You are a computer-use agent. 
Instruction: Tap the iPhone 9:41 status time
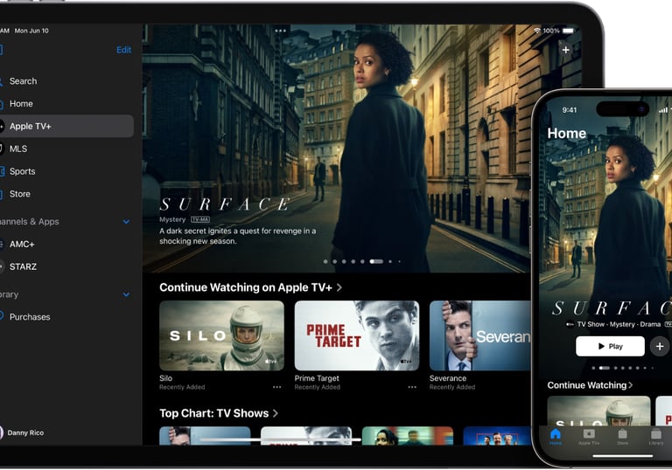click(x=570, y=110)
